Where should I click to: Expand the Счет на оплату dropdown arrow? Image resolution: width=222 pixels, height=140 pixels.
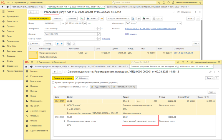[x=96, y=39]
